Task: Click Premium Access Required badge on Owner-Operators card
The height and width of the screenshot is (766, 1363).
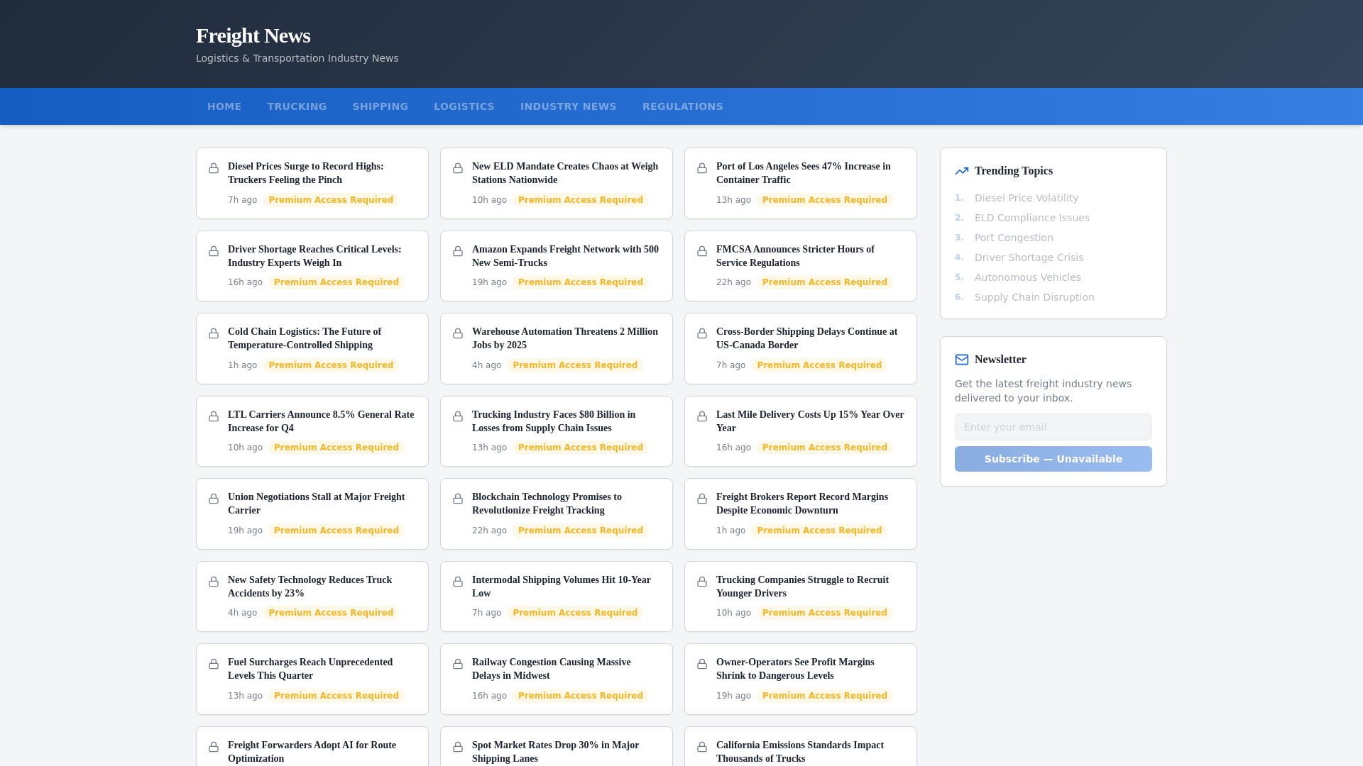Action: coord(825,696)
